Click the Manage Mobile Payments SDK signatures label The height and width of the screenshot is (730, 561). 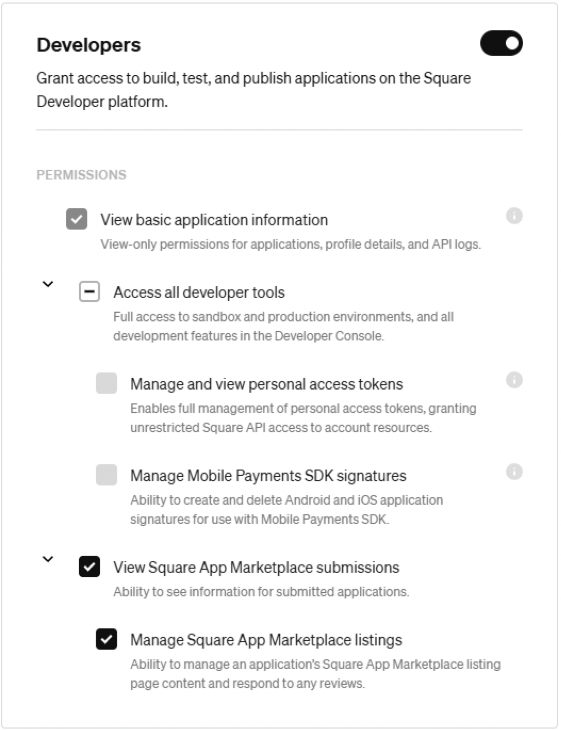coord(268,476)
